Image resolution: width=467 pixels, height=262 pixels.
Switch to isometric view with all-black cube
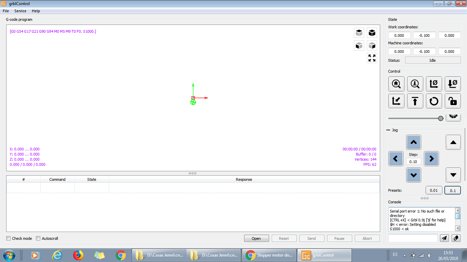(x=372, y=33)
